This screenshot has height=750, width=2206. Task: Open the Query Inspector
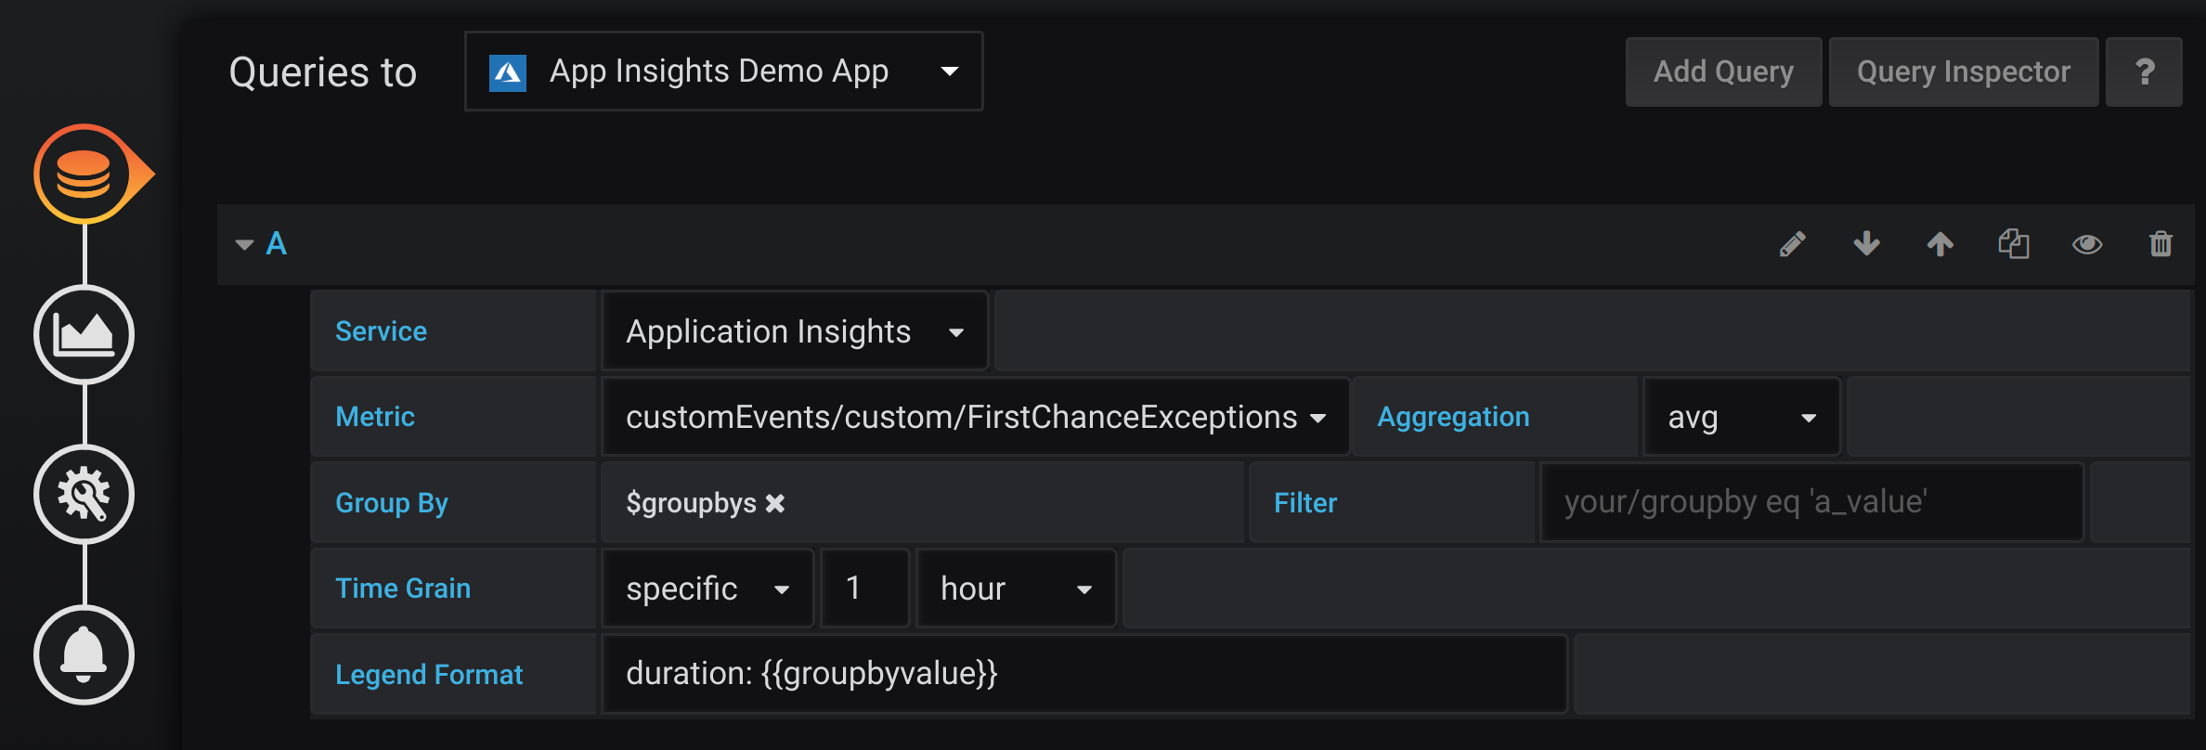point(1963,72)
